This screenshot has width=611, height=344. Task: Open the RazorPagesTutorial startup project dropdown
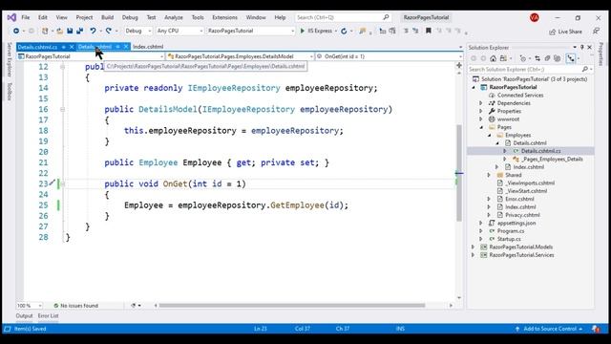[x=250, y=31]
